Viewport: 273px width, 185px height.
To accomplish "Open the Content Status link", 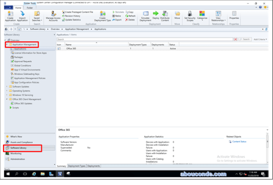I will click(239, 141).
